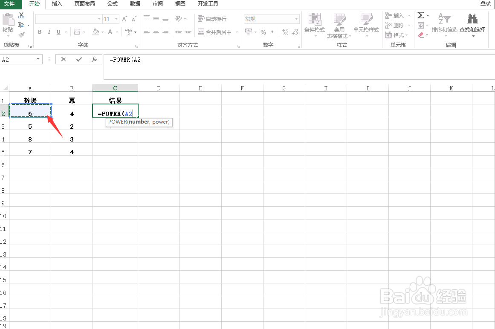Cancel formula entry with X button

[64, 59]
